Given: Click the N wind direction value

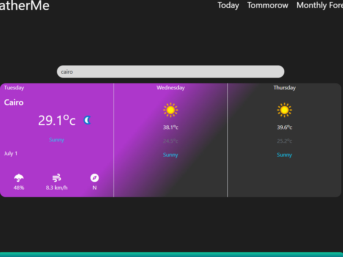Looking at the screenshot, I should point(95,188).
